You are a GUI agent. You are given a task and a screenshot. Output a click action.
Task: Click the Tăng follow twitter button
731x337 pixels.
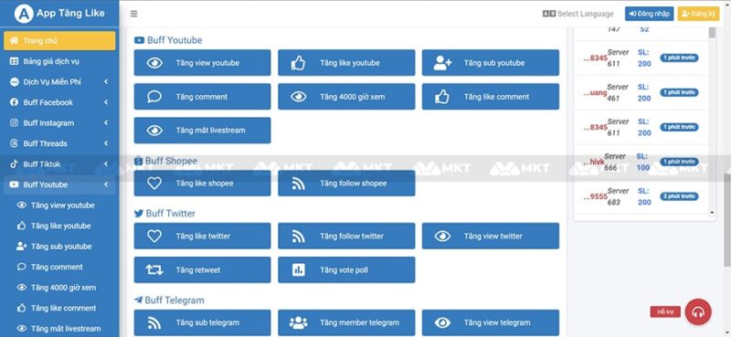point(346,236)
